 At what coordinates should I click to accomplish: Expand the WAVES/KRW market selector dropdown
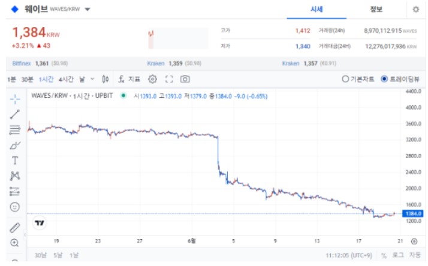(88, 9)
